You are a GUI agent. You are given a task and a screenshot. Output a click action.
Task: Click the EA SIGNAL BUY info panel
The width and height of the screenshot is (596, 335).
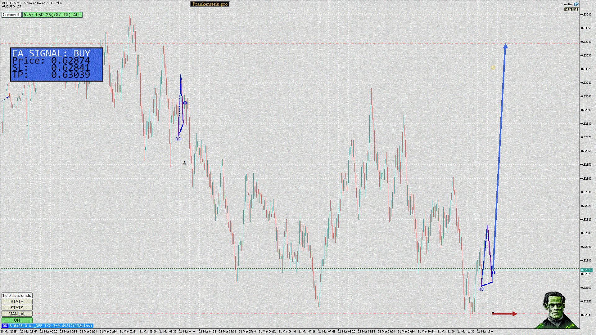57,64
